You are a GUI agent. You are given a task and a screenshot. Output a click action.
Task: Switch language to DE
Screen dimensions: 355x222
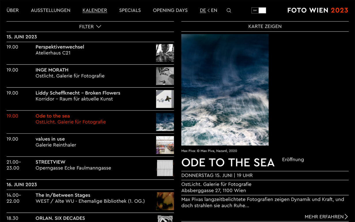tap(203, 10)
